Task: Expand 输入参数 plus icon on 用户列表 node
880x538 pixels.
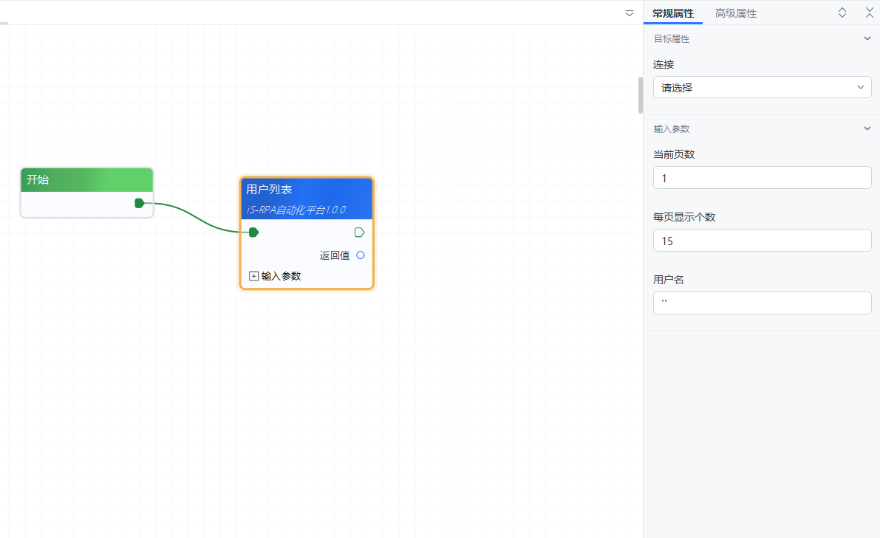Action: [254, 276]
